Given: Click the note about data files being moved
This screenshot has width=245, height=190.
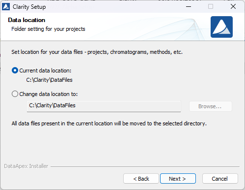Looking at the screenshot, I should [109, 123].
